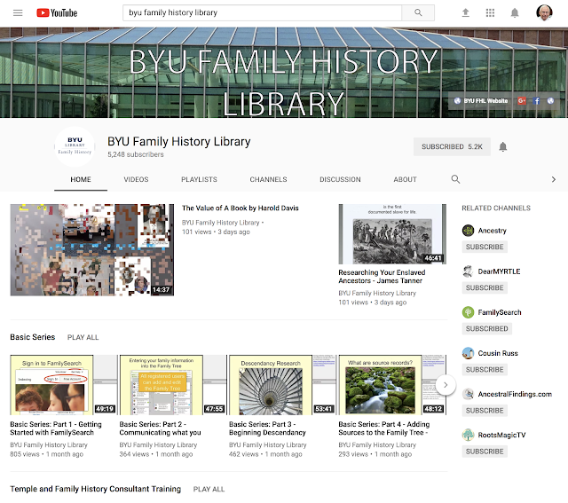Click Subscribed under FamilySearch
This screenshot has height=503, width=568.
(487, 329)
